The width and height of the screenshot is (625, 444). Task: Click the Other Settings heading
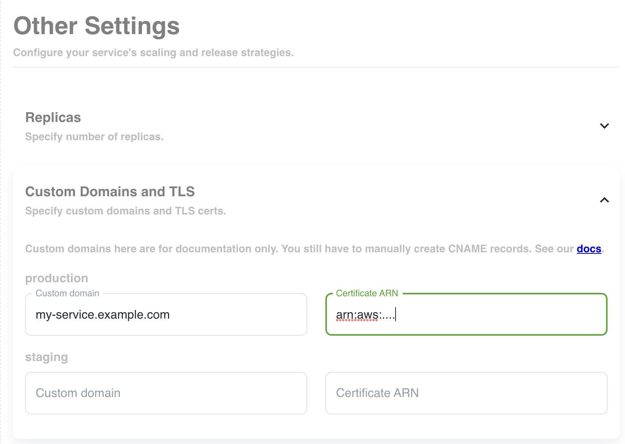96,26
